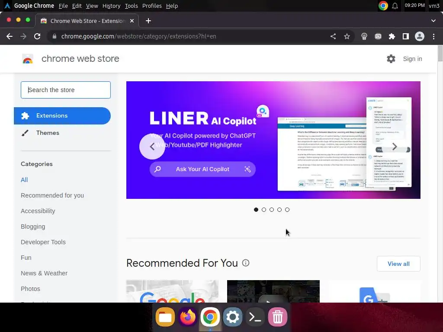Open the Help menu
Image resolution: width=443 pixels, height=332 pixels.
point(172,6)
